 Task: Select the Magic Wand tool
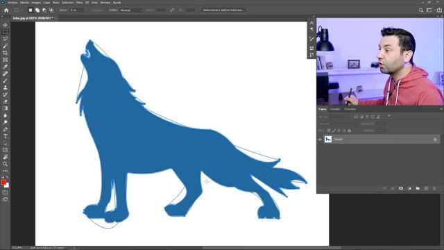[5, 46]
